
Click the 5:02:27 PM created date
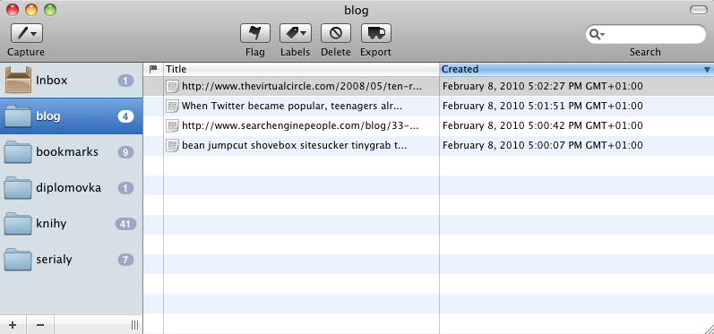click(542, 86)
